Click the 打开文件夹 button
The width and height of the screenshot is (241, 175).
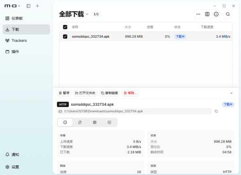85,93
